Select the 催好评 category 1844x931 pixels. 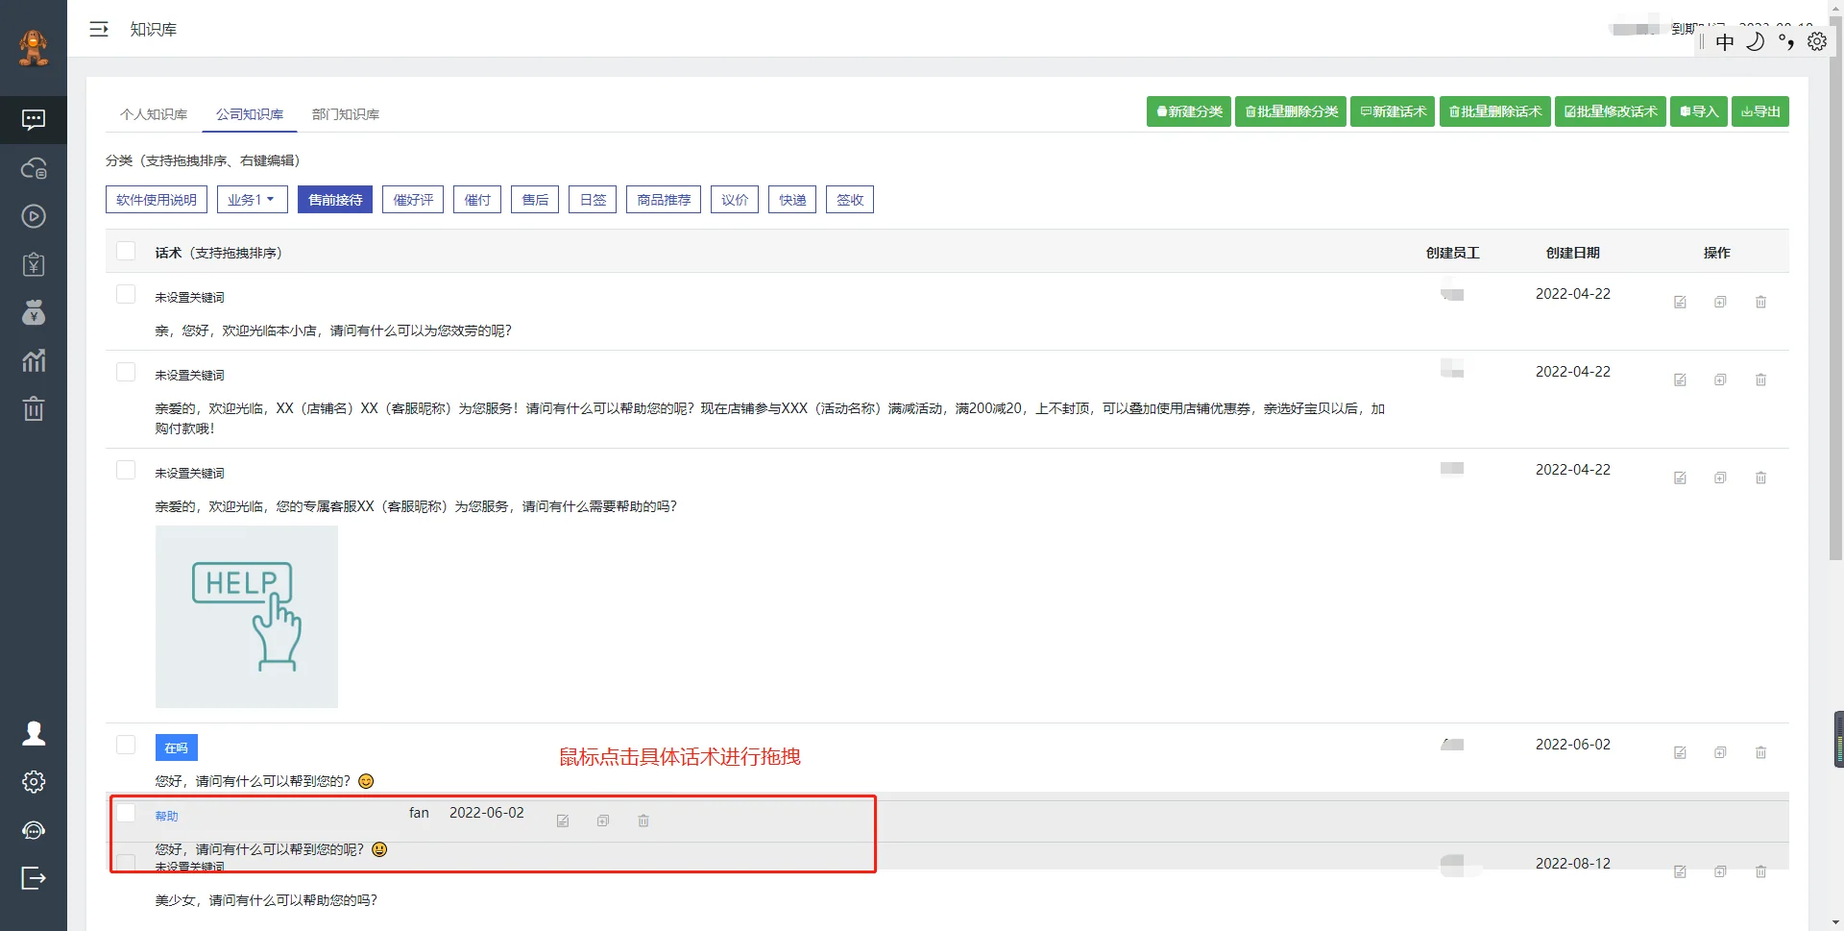click(413, 200)
